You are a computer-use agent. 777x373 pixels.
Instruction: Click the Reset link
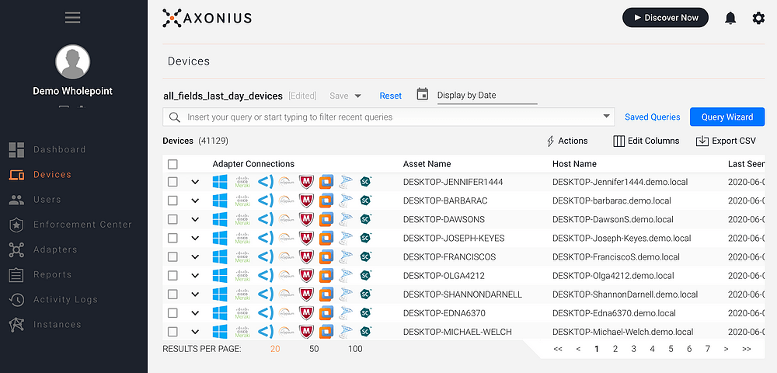[391, 96]
